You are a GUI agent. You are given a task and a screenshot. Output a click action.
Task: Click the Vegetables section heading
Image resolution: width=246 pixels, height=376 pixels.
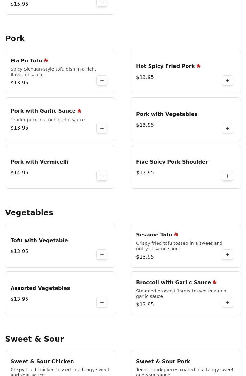29,213
